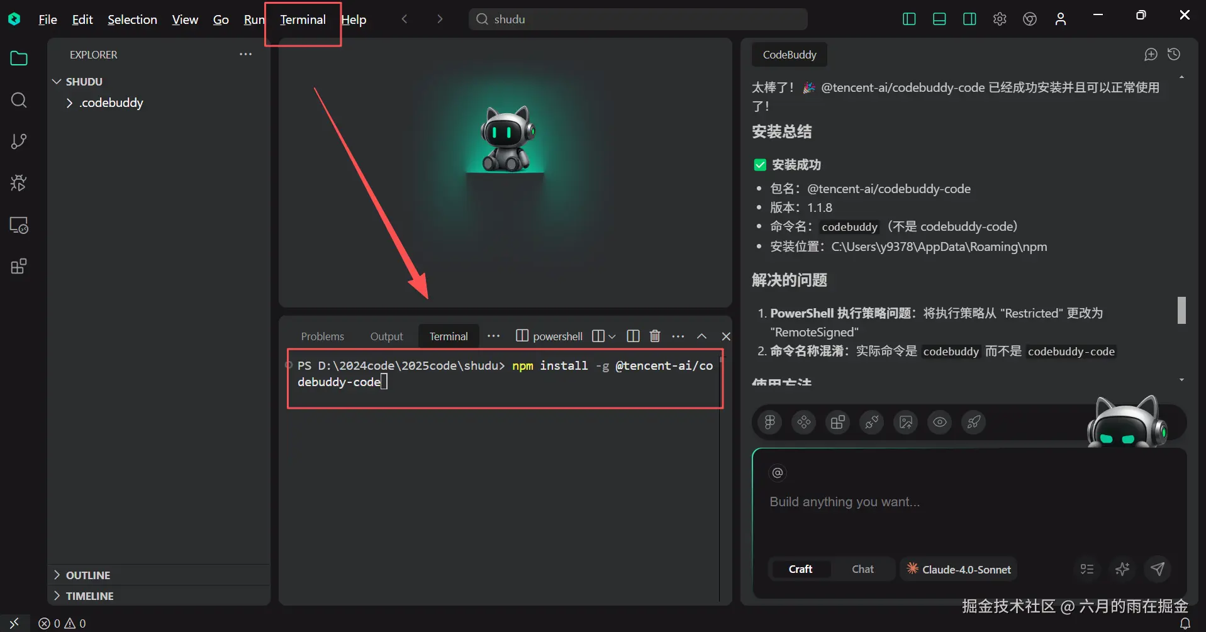
Task: Click the grid blocks icon above the chat box
Action: (x=837, y=422)
